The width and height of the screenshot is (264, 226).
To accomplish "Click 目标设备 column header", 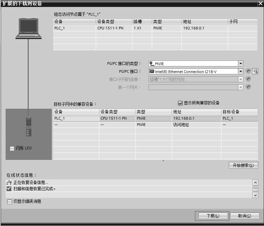I will (240, 112).
